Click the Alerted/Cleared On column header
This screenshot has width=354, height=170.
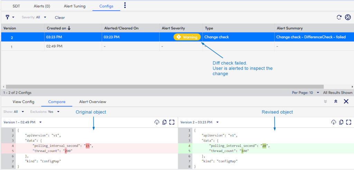click(x=121, y=28)
